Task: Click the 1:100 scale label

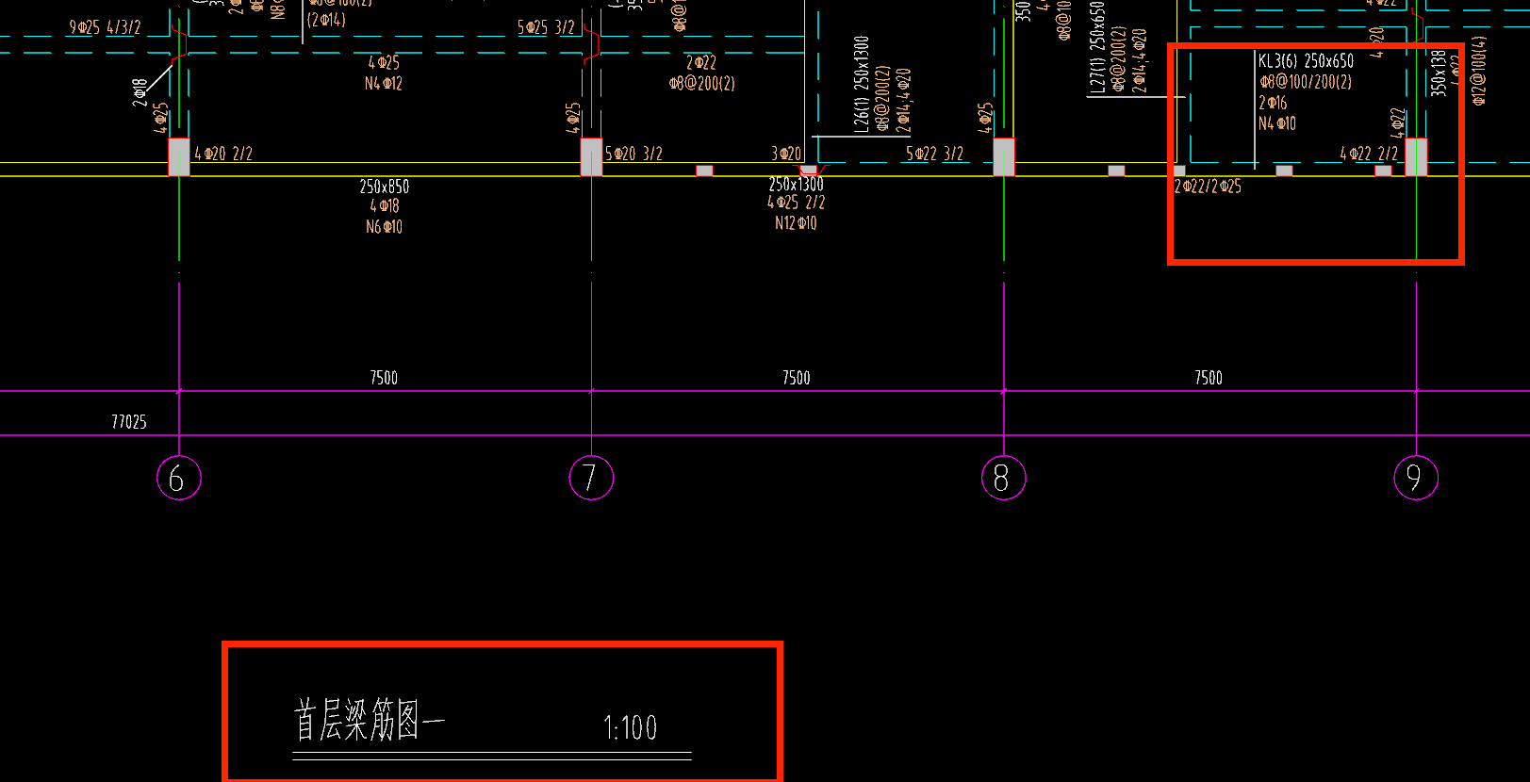Action: coord(630,727)
